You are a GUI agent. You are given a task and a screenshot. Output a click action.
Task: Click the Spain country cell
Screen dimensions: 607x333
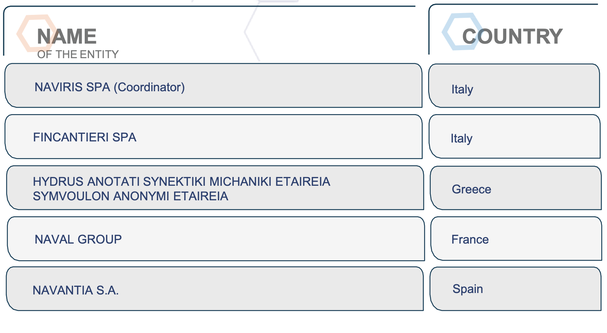515,289
